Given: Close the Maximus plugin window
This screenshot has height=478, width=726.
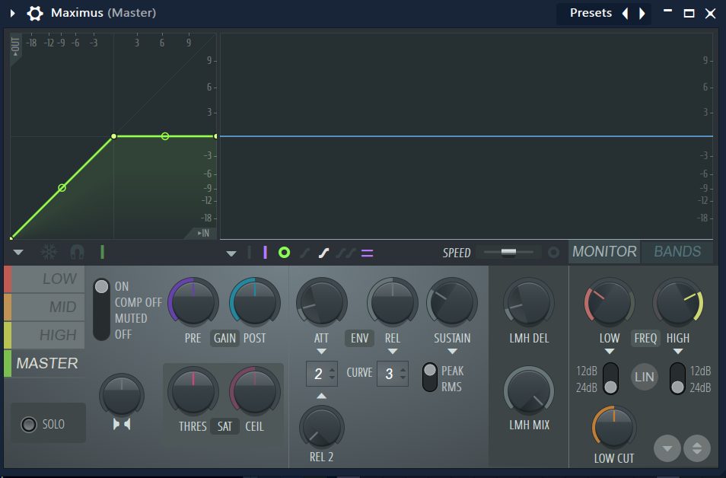Looking at the screenshot, I should click(710, 13).
